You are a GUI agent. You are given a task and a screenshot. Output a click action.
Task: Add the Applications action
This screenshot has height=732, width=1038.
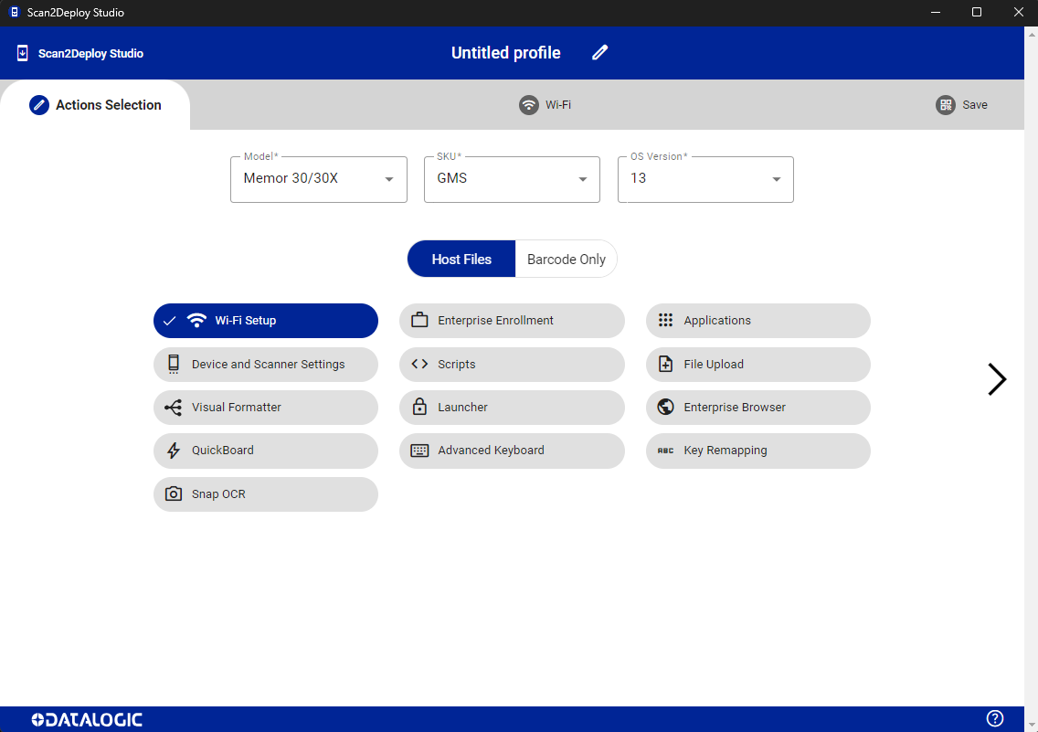point(757,321)
